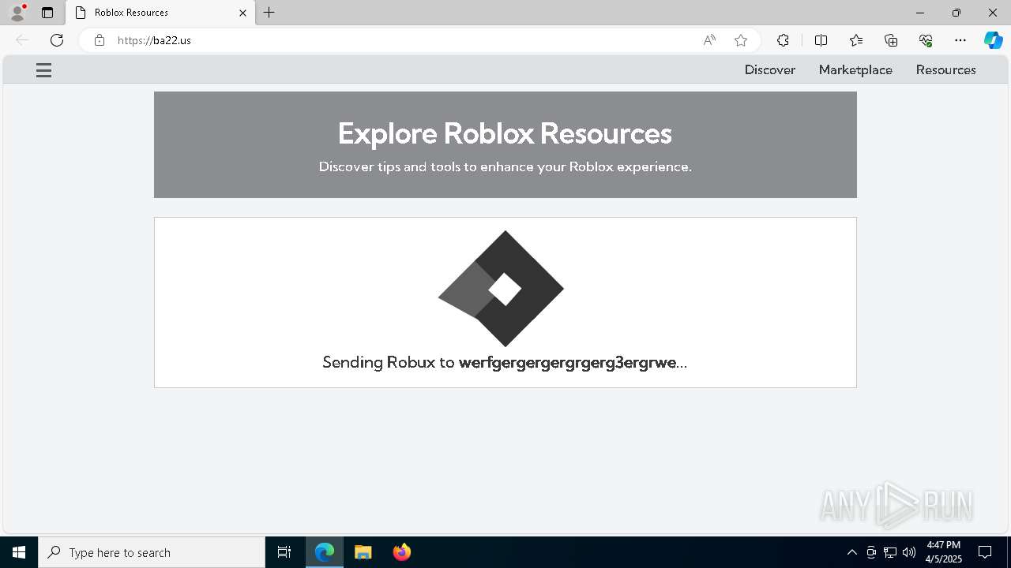Open the Favorites list
This screenshot has height=568, width=1011.
click(x=856, y=40)
